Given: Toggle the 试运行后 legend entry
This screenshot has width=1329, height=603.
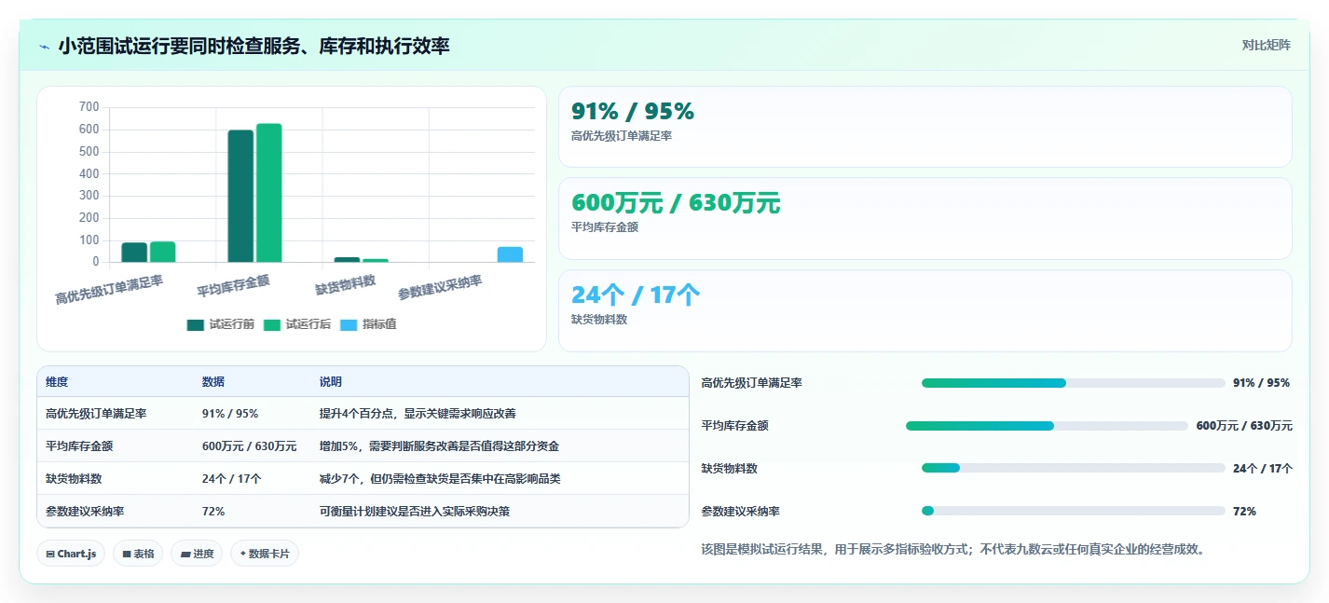Looking at the screenshot, I should [x=297, y=324].
